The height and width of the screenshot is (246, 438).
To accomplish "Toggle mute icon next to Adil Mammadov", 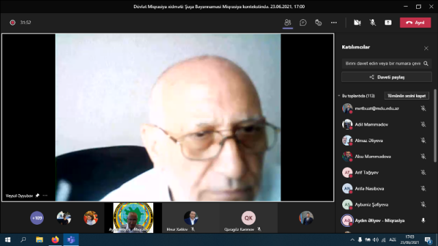I will coord(423,124).
